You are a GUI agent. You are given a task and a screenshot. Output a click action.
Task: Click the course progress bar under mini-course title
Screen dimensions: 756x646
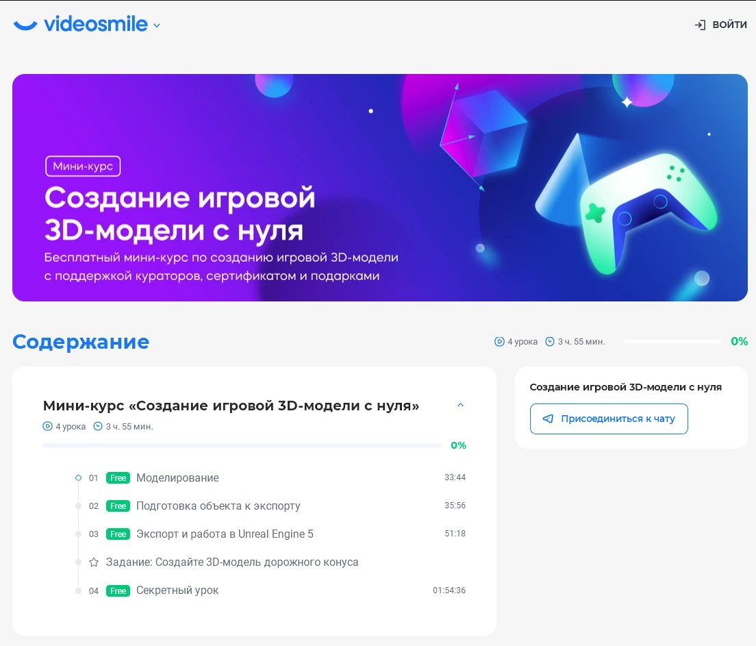click(x=242, y=445)
